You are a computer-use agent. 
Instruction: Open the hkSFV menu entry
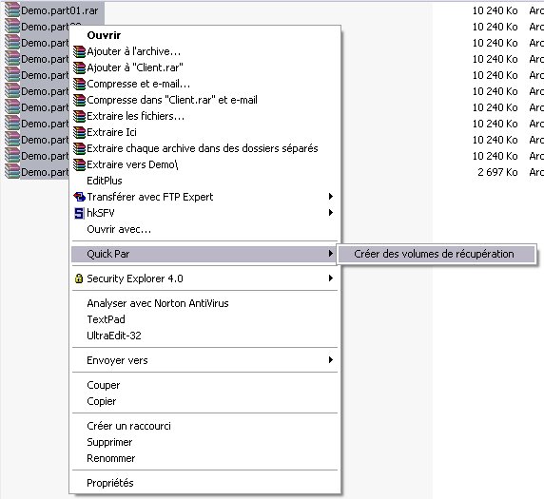[204, 213]
